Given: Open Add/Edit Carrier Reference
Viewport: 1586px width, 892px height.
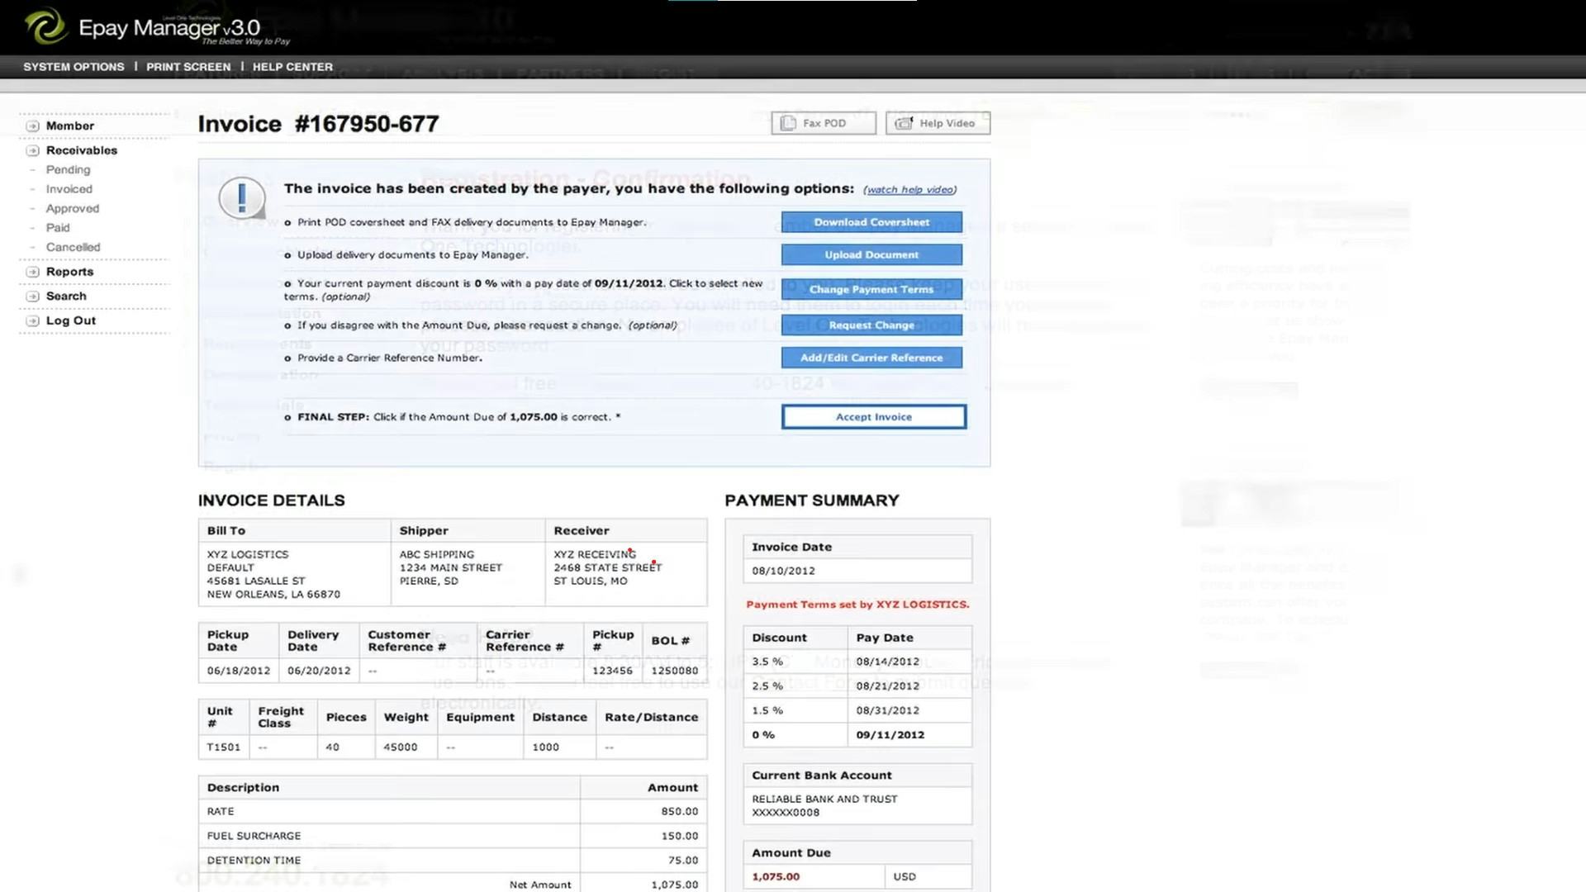Looking at the screenshot, I should click(871, 357).
